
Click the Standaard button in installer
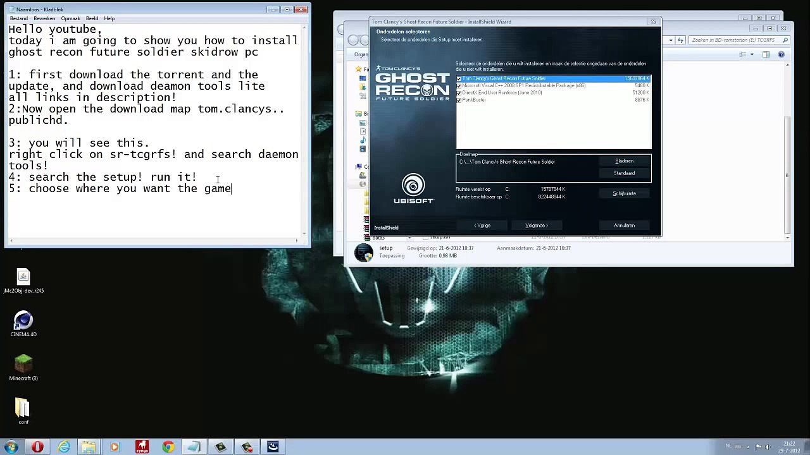(624, 173)
